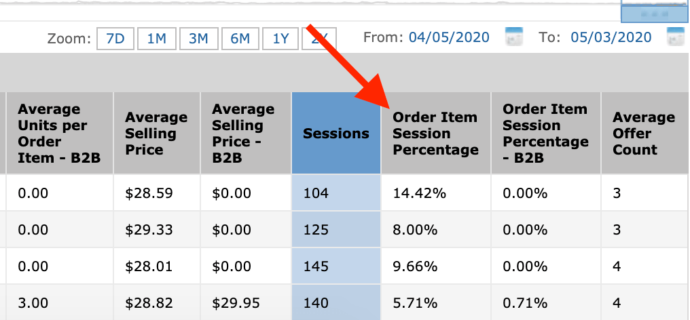The image size is (690, 320).
Task: Choose the 1Y zoom range
Action: [x=281, y=39]
